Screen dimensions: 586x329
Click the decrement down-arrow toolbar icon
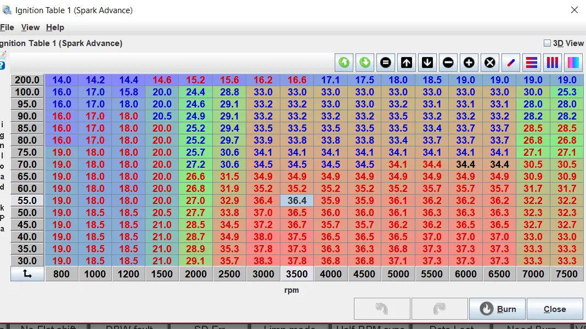[427, 63]
